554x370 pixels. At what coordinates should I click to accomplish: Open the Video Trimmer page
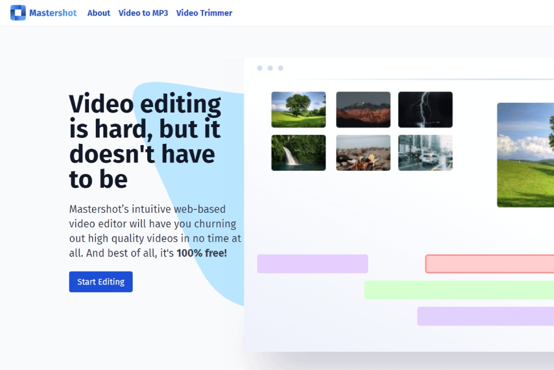(204, 12)
